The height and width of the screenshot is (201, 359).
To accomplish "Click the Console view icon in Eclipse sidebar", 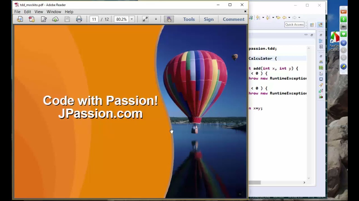I will click(321, 79).
